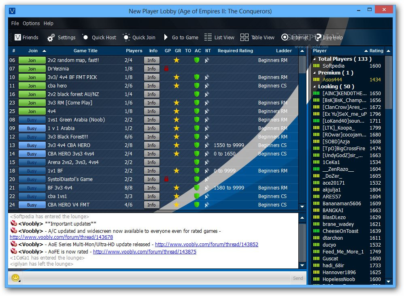Click the red lock icon for DrYerzinia
Image resolution: width=404 pixels, height=296 pixels.
[x=166, y=68]
